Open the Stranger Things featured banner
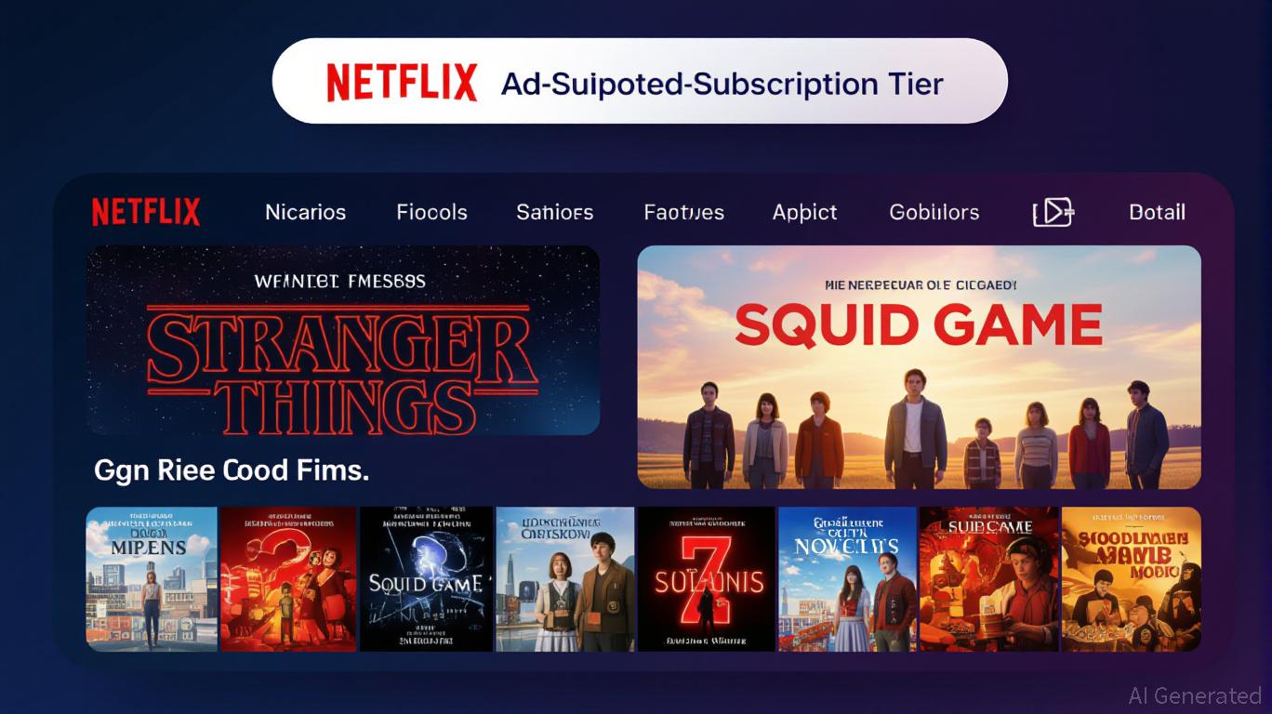Screen dimensions: 1272x714 click(x=343, y=340)
